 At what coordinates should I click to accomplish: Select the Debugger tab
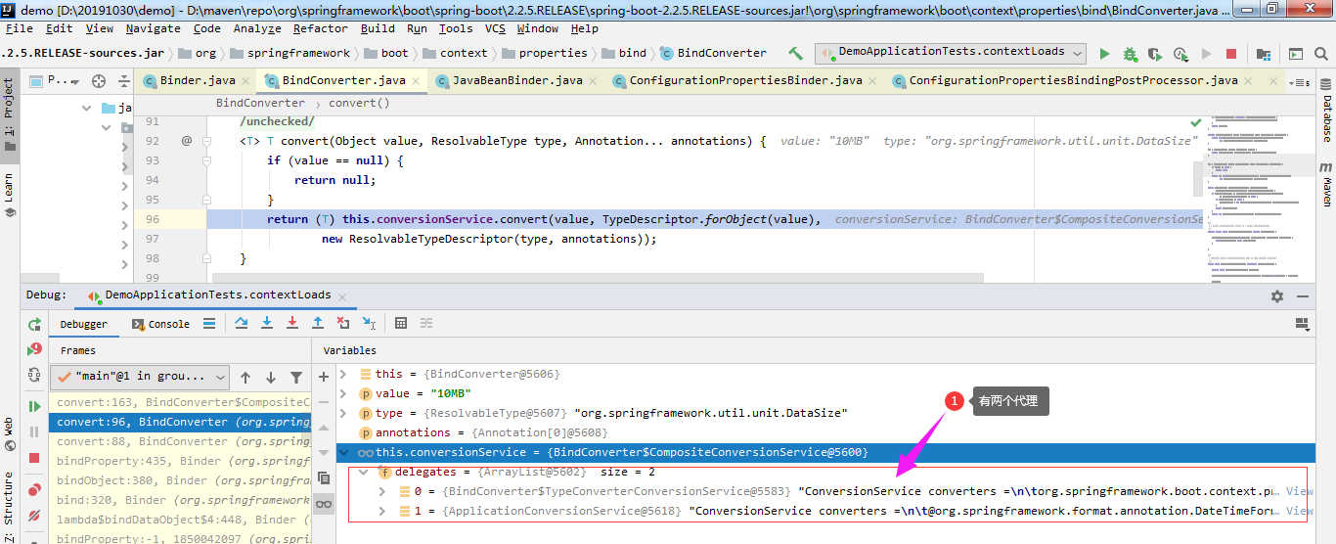pos(84,324)
